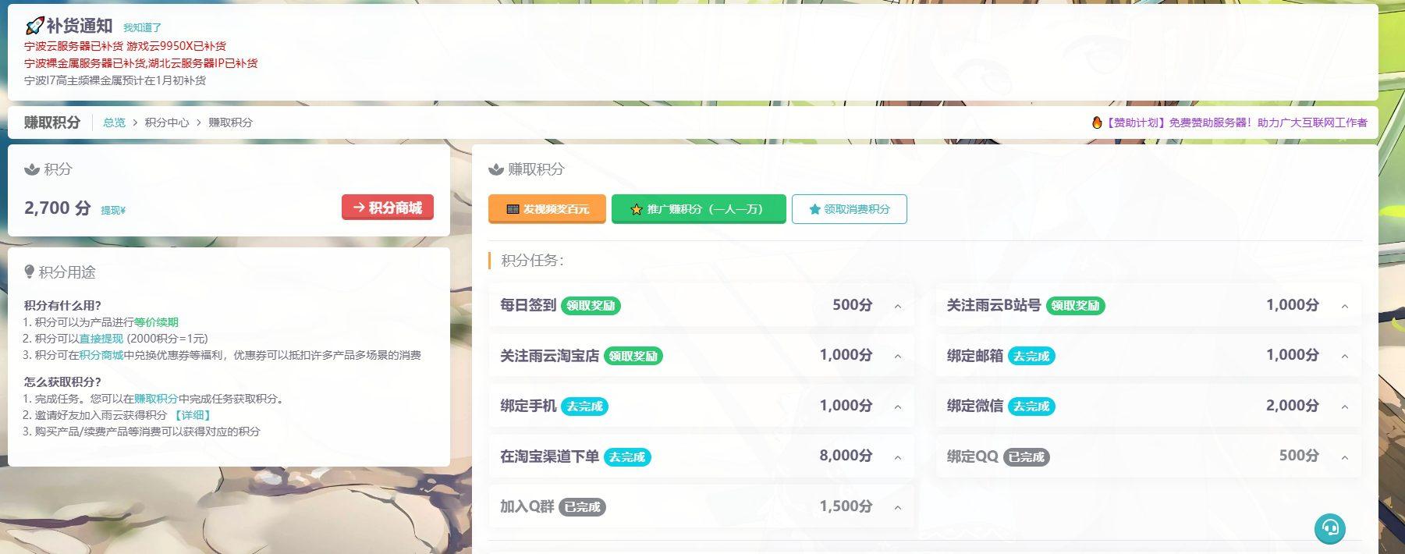Click 推广赚积分 (一人一万) green button
This screenshot has height=554, width=1405.
[699, 209]
